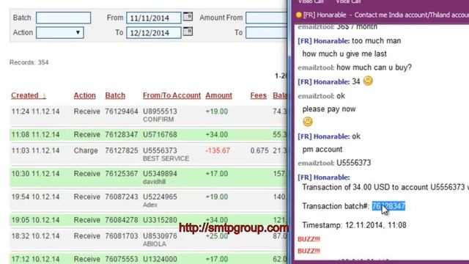Click highlighted batch number in chat
Image resolution: width=469 pixels, height=264 pixels.
click(x=388, y=206)
